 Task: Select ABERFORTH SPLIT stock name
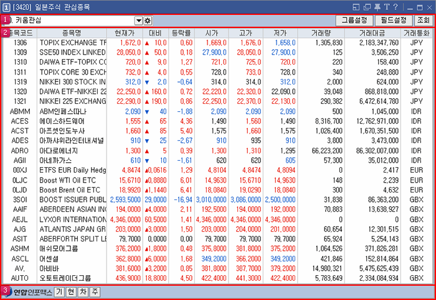coord(73,239)
